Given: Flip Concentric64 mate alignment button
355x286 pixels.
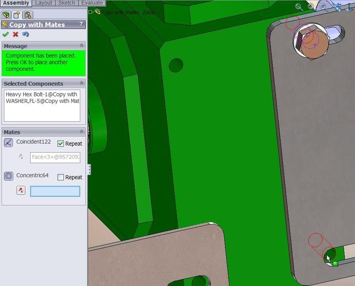Looking at the screenshot, I should pos(21,191).
